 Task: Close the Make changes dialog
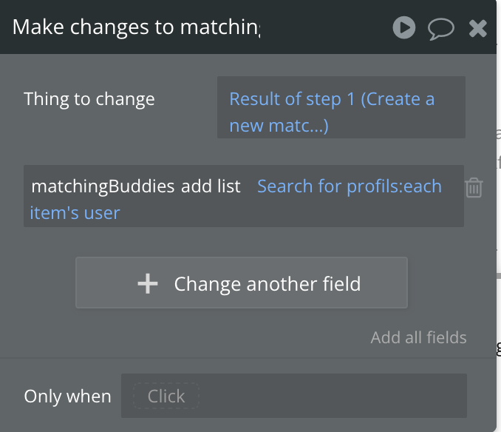[x=478, y=29]
